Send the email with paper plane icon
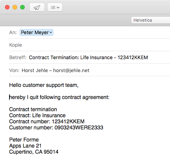Screen dimensions: 170x162 pos(37,7)
